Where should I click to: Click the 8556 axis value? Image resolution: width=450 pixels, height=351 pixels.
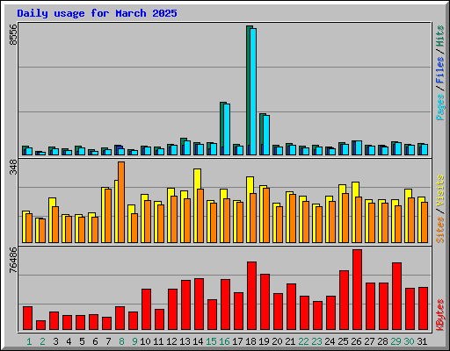[13, 34]
